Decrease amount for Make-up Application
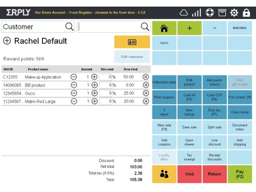Screen dimensions: 256x192 [x=74, y=77]
